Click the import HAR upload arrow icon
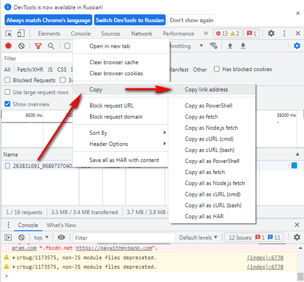This screenshot has height=282, width=304. (x=230, y=46)
